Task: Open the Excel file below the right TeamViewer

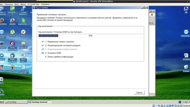Action: (x=186, y=57)
